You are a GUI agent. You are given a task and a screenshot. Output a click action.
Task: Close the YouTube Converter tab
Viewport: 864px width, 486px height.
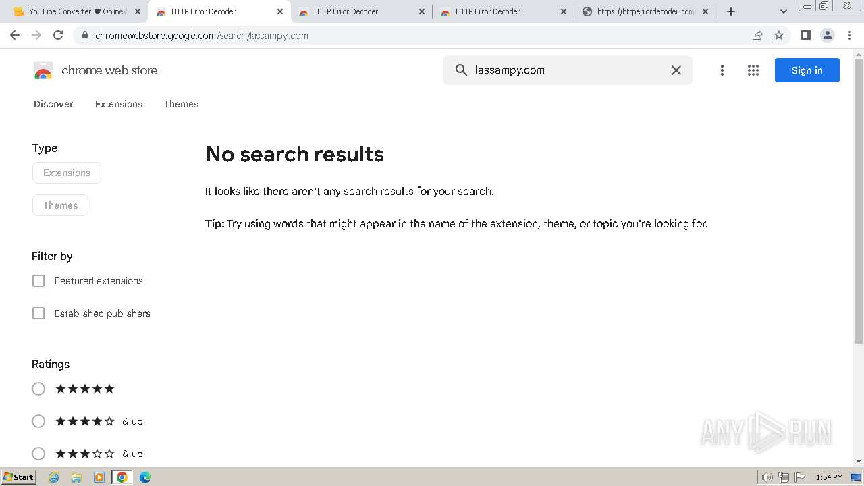point(138,11)
